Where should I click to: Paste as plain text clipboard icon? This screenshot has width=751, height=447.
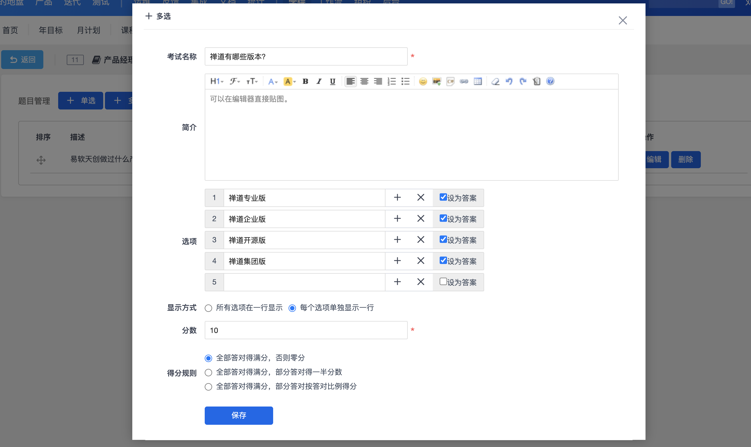(537, 81)
